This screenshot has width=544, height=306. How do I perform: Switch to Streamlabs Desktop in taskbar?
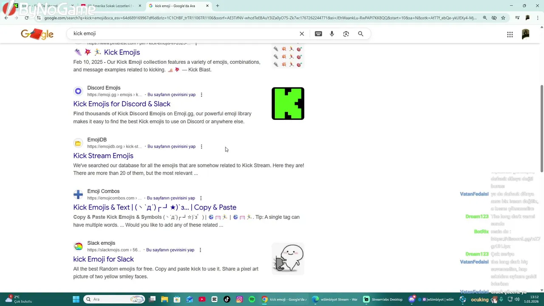click(x=383, y=299)
